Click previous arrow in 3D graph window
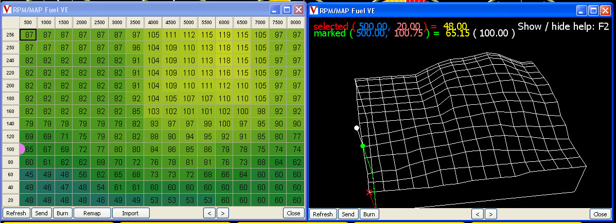 pyautogui.click(x=478, y=214)
